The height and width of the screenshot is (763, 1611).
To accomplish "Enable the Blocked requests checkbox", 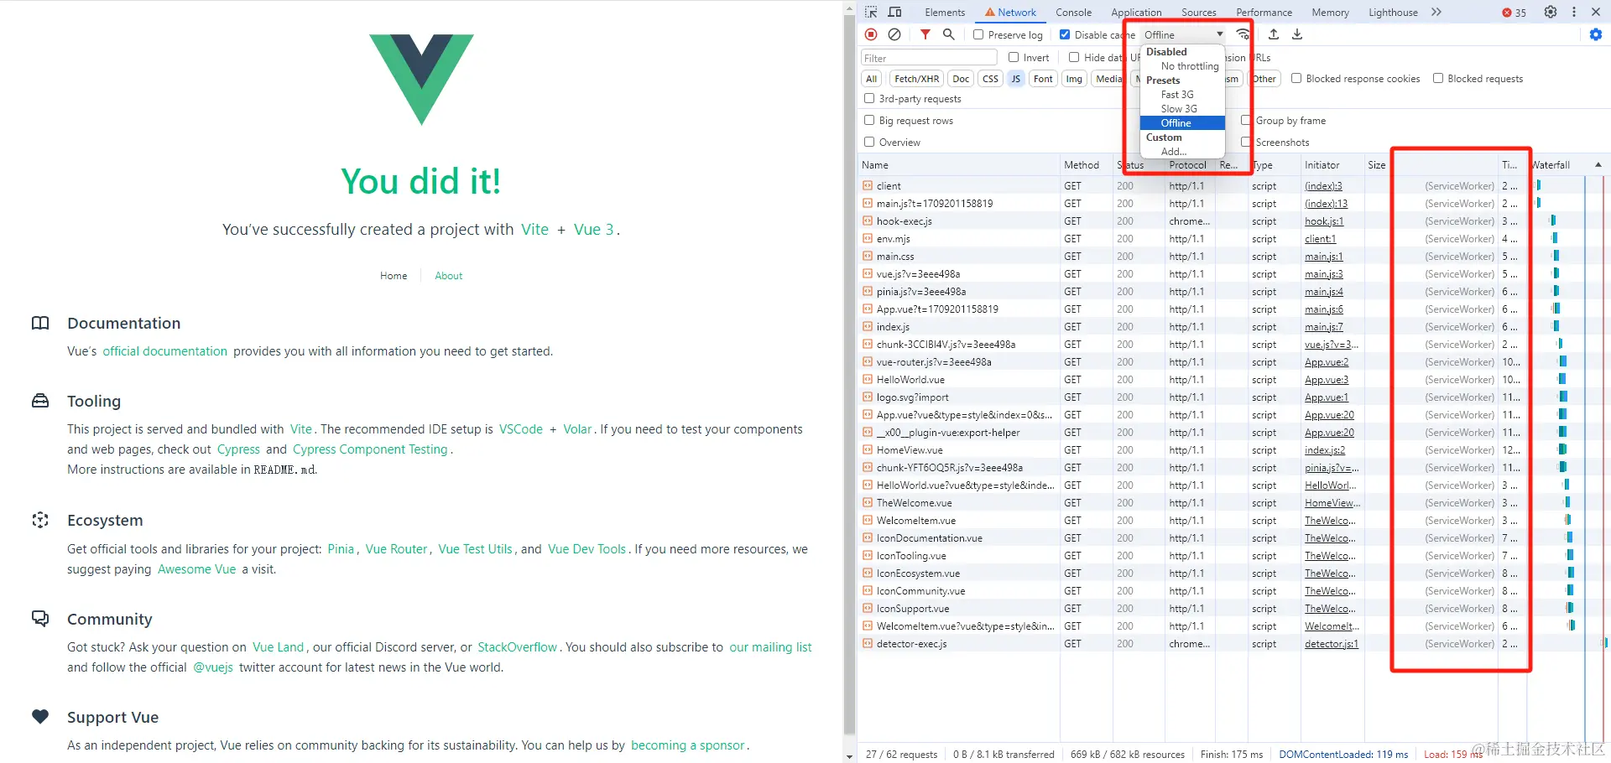I will (1438, 78).
